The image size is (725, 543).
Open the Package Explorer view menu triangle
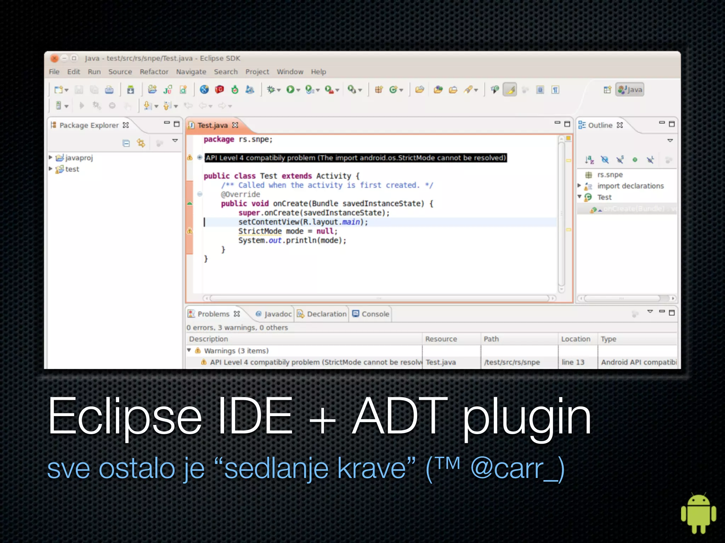tap(175, 140)
